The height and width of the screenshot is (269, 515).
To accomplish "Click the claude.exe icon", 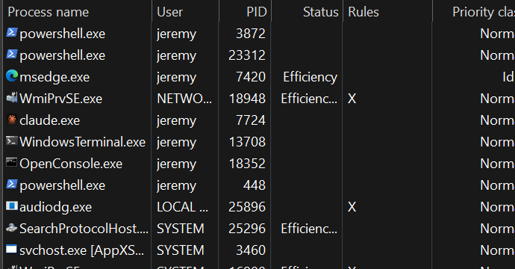I will click(x=11, y=120).
